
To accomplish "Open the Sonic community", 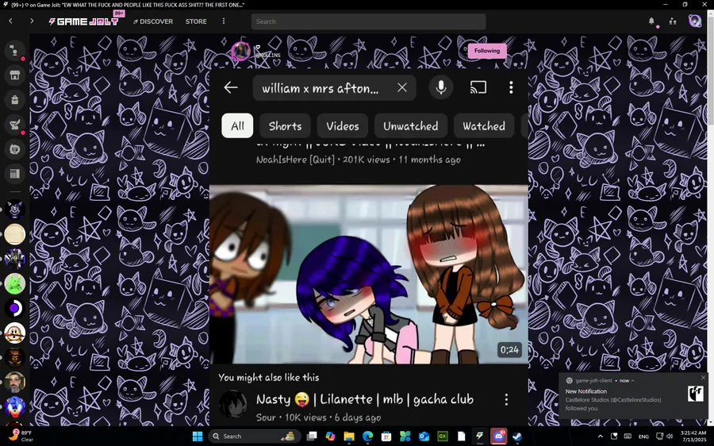I will (x=14, y=407).
